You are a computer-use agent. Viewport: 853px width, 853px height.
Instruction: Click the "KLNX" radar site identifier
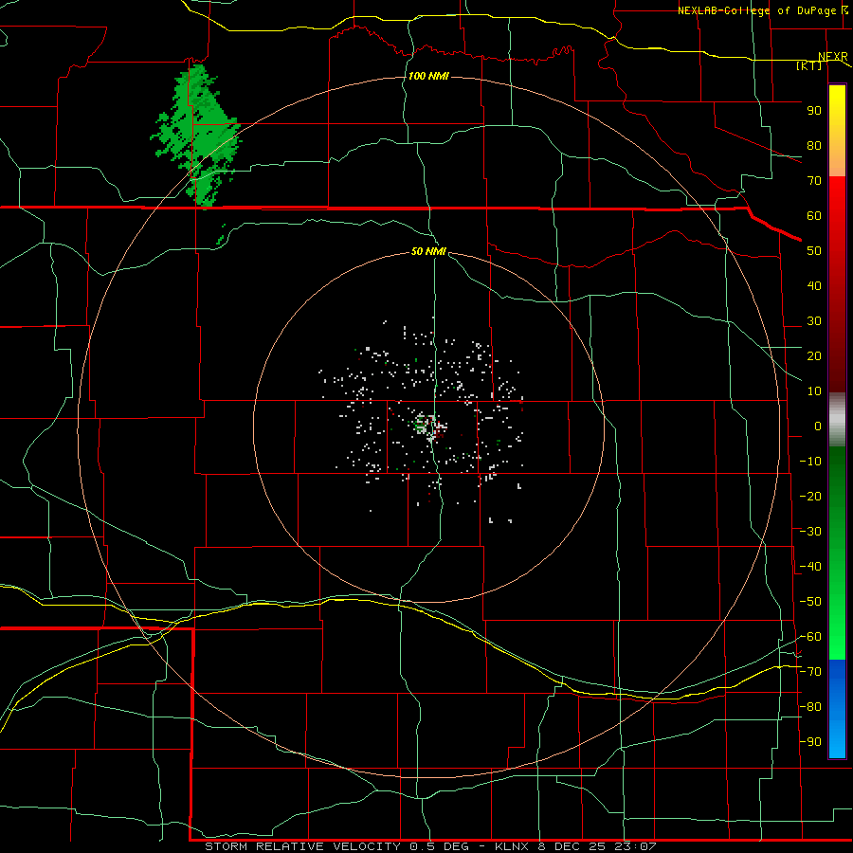point(513,846)
